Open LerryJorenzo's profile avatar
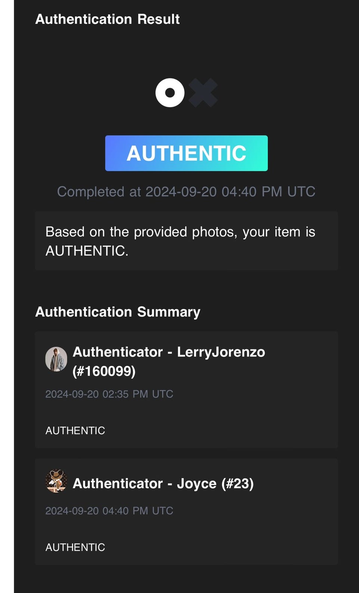Viewport: 359px width, 593px height. click(56, 359)
